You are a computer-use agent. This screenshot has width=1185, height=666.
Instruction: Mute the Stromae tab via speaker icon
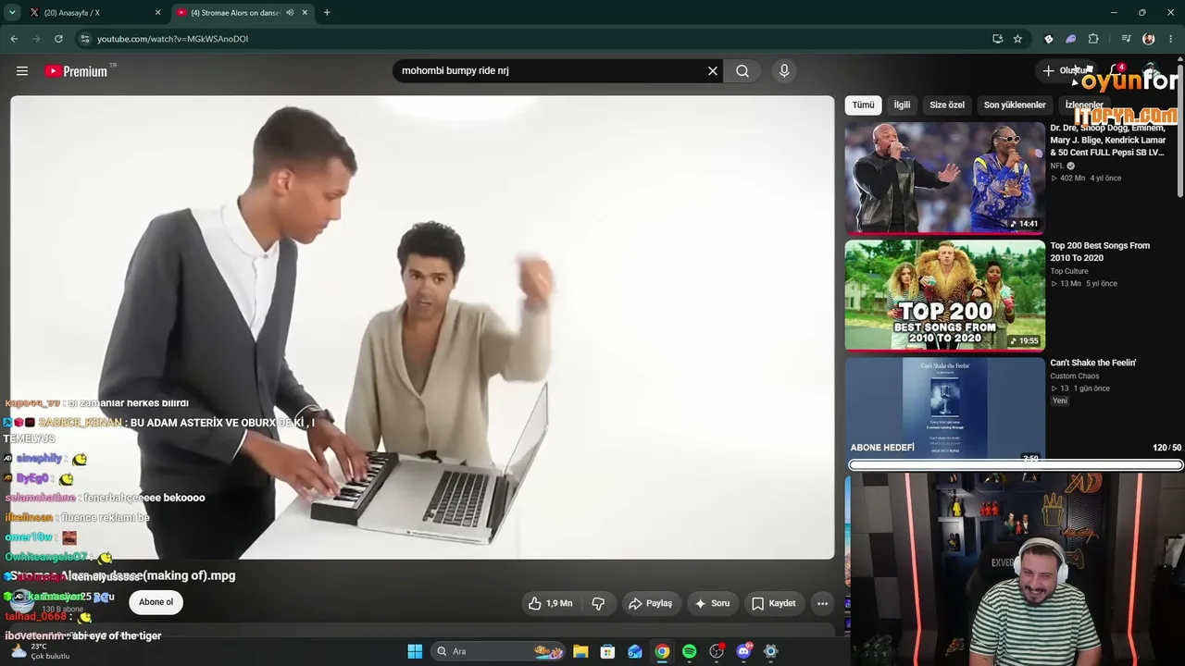point(290,13)
